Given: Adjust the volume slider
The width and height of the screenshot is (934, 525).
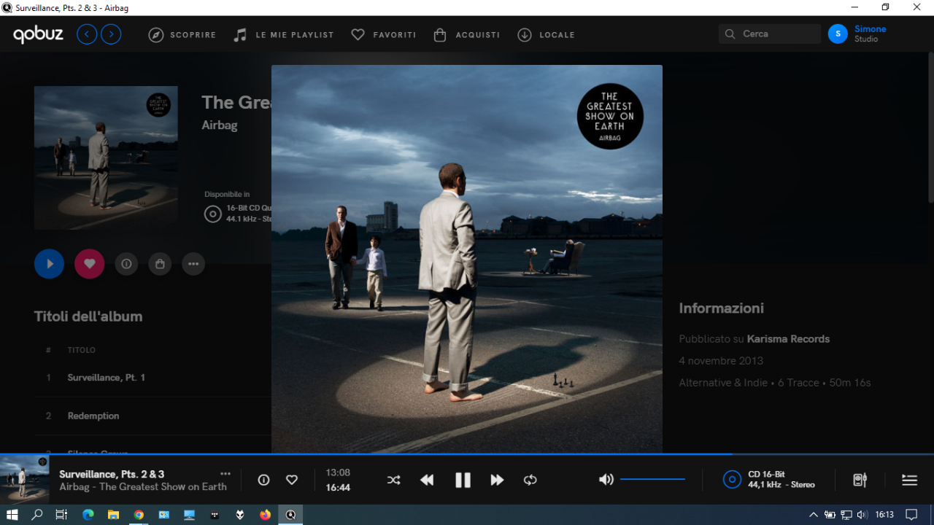Looking at the screenshot, I should tap(652, 479).
